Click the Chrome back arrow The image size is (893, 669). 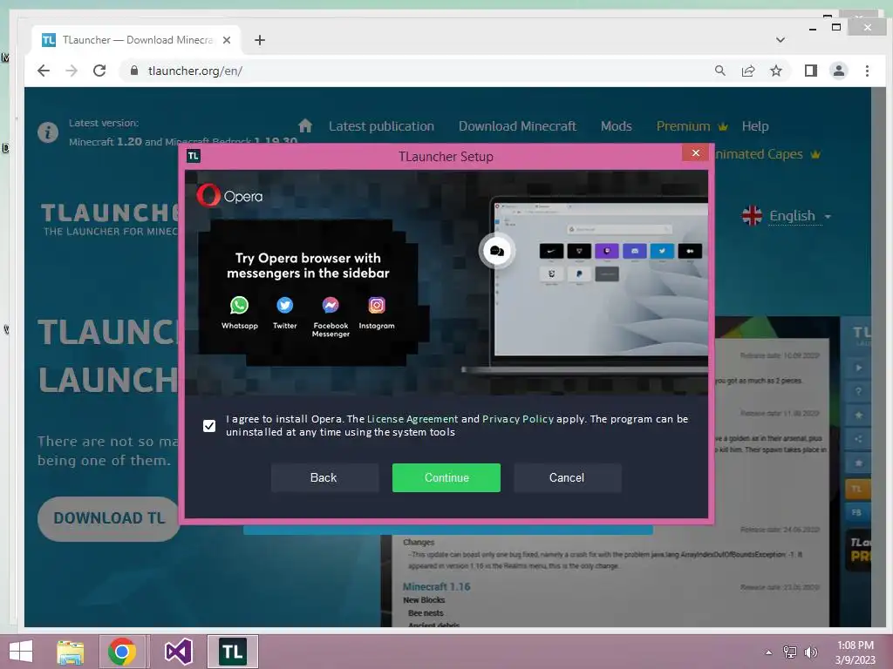[44, 71]
